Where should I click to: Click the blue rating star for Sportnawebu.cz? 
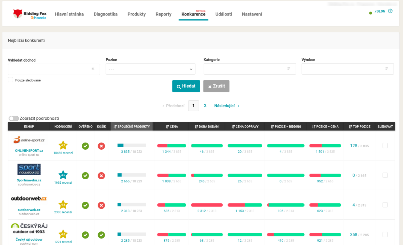[x=63, y=175]
